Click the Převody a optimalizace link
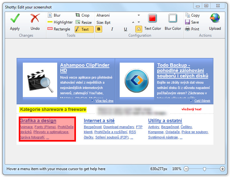This screenshot has width=230, height=177. click(x=51, y=132)
